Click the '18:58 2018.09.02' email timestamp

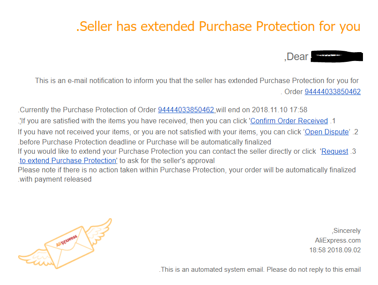[x=335, y=250]
